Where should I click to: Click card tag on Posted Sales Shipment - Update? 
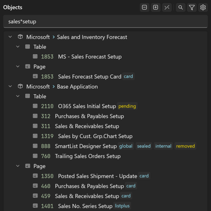pyautogui.click(x=144, y=176)
